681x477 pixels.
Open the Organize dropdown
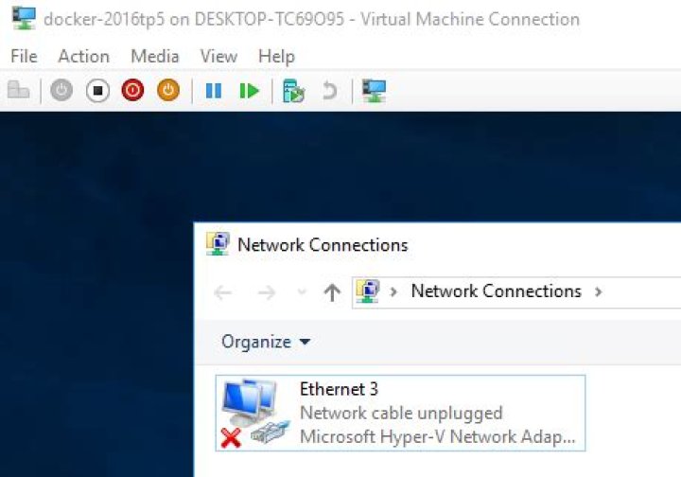tap(266, 342)
